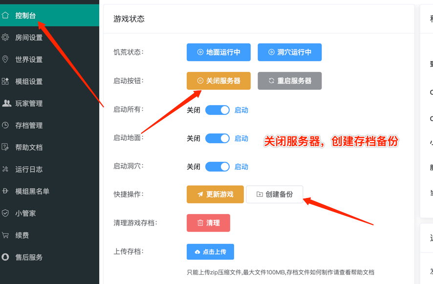Open 运行日志 from the sidebar
The image size is (433, 284).
coord(29,169)
